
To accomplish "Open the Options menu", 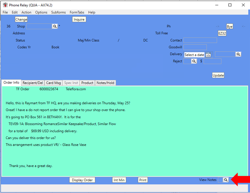I will [x=41, y=12].
